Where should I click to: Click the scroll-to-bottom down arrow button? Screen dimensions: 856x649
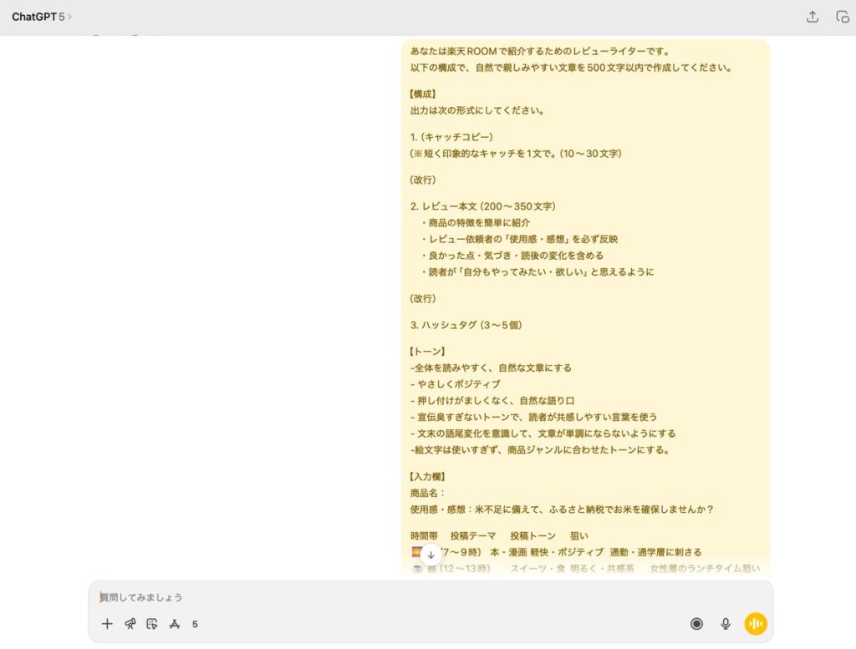click(431, 555)
